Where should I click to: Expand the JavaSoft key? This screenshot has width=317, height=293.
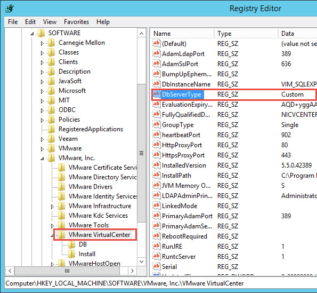[42, 82]
